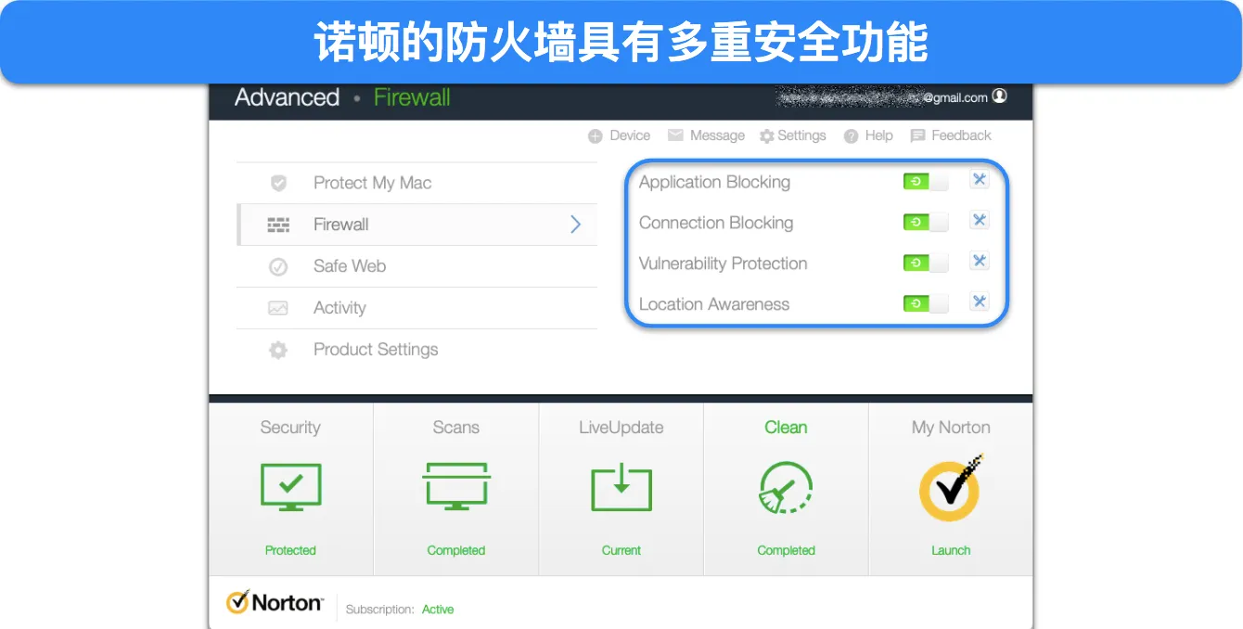The width and height of the screenshot is (1243, 629).
Task: Toggle Application Blocking switch
Action: point(926,182)
